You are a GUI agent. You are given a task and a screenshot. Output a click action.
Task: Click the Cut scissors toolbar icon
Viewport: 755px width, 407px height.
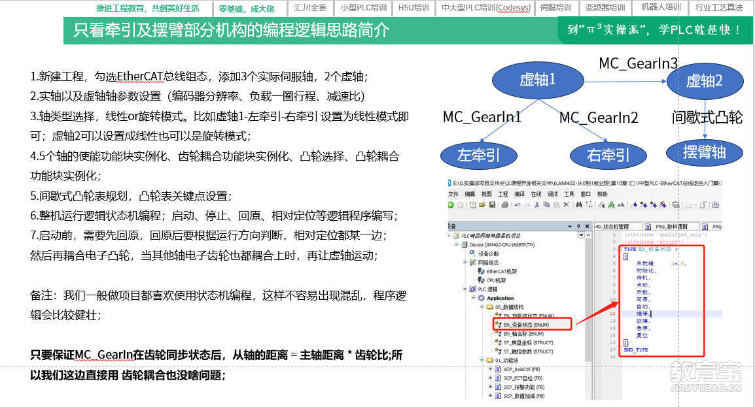[x=536, y=205]
